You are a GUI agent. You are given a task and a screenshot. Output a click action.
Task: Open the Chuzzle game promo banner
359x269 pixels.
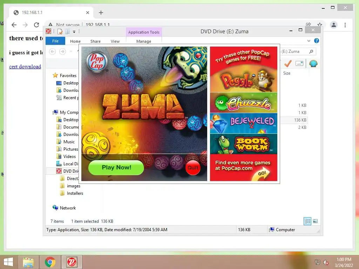pos(244,103)
